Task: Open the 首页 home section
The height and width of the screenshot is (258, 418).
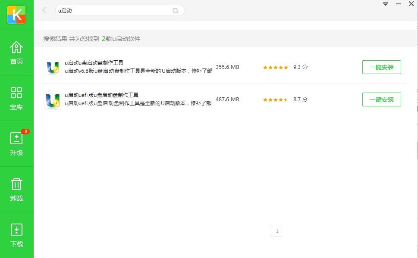Action: (16, 53)
